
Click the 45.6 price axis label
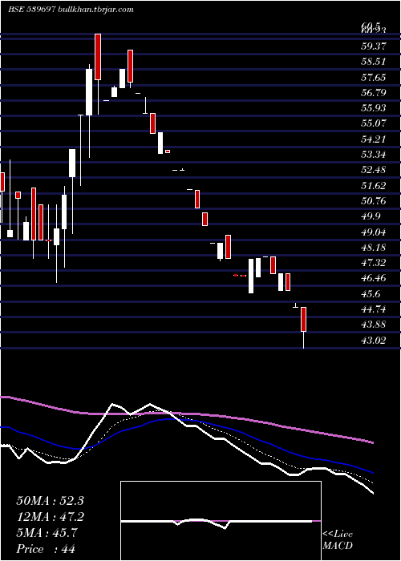coord(371,294)
